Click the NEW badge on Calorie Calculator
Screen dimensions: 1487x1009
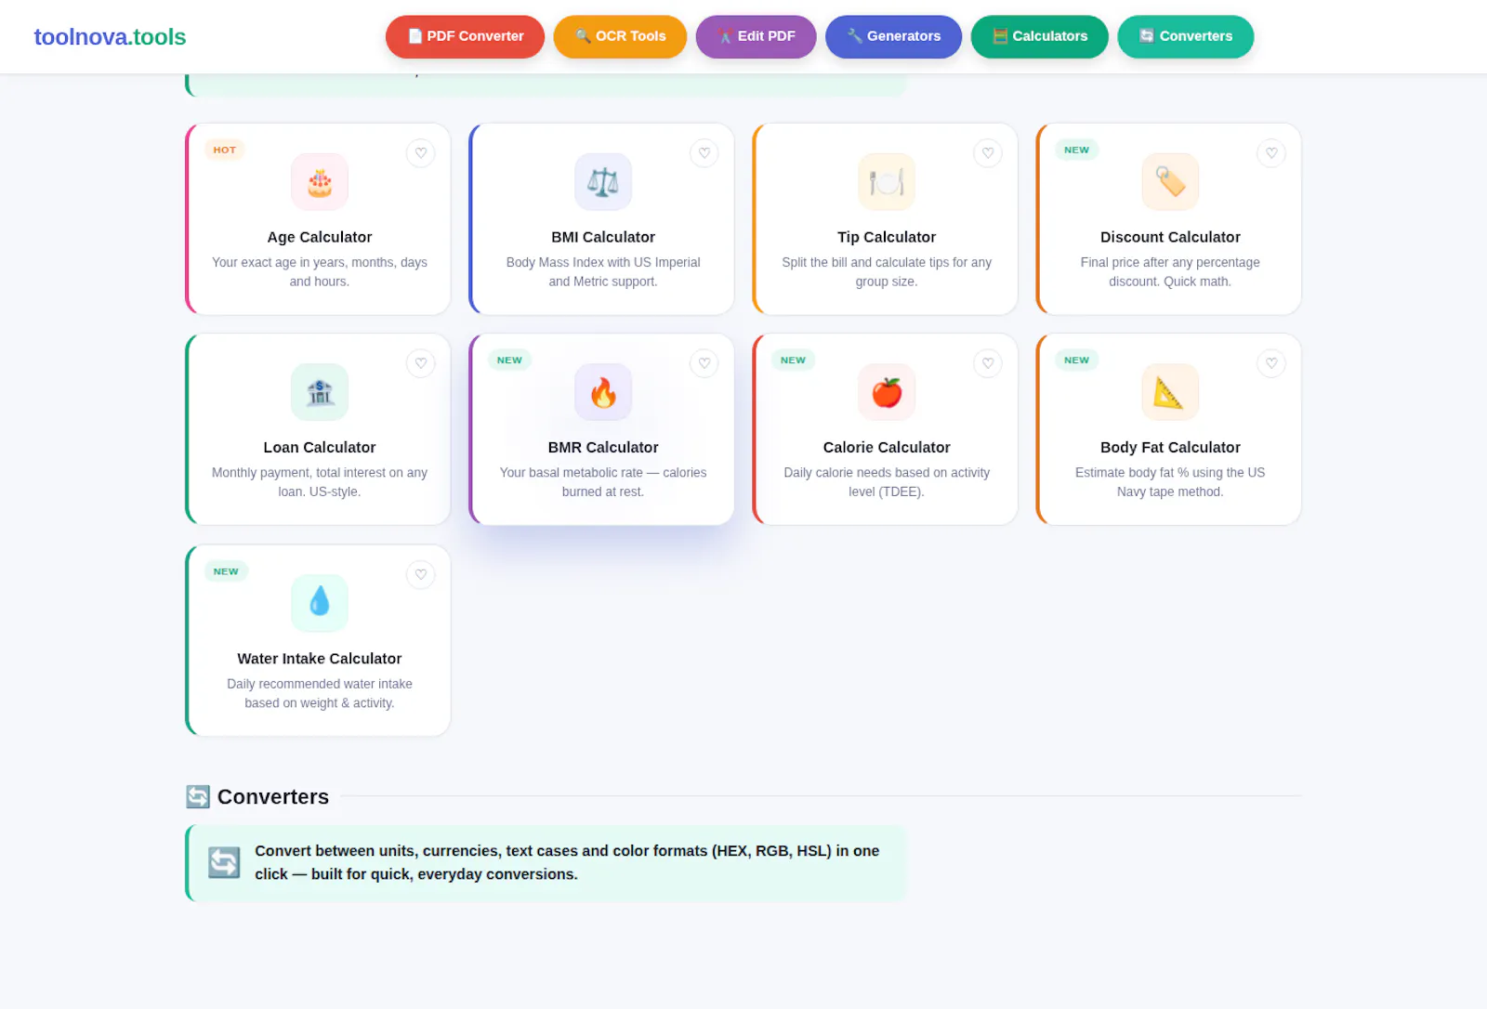tap(793, 360)
